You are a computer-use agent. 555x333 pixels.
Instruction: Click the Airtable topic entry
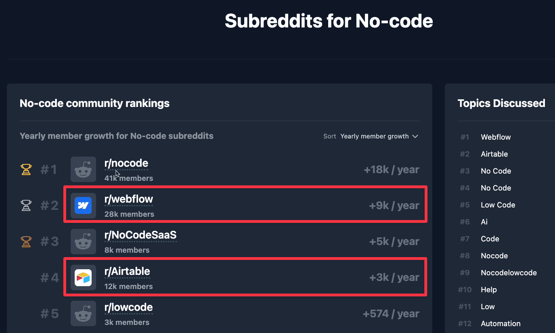[494, 154]
